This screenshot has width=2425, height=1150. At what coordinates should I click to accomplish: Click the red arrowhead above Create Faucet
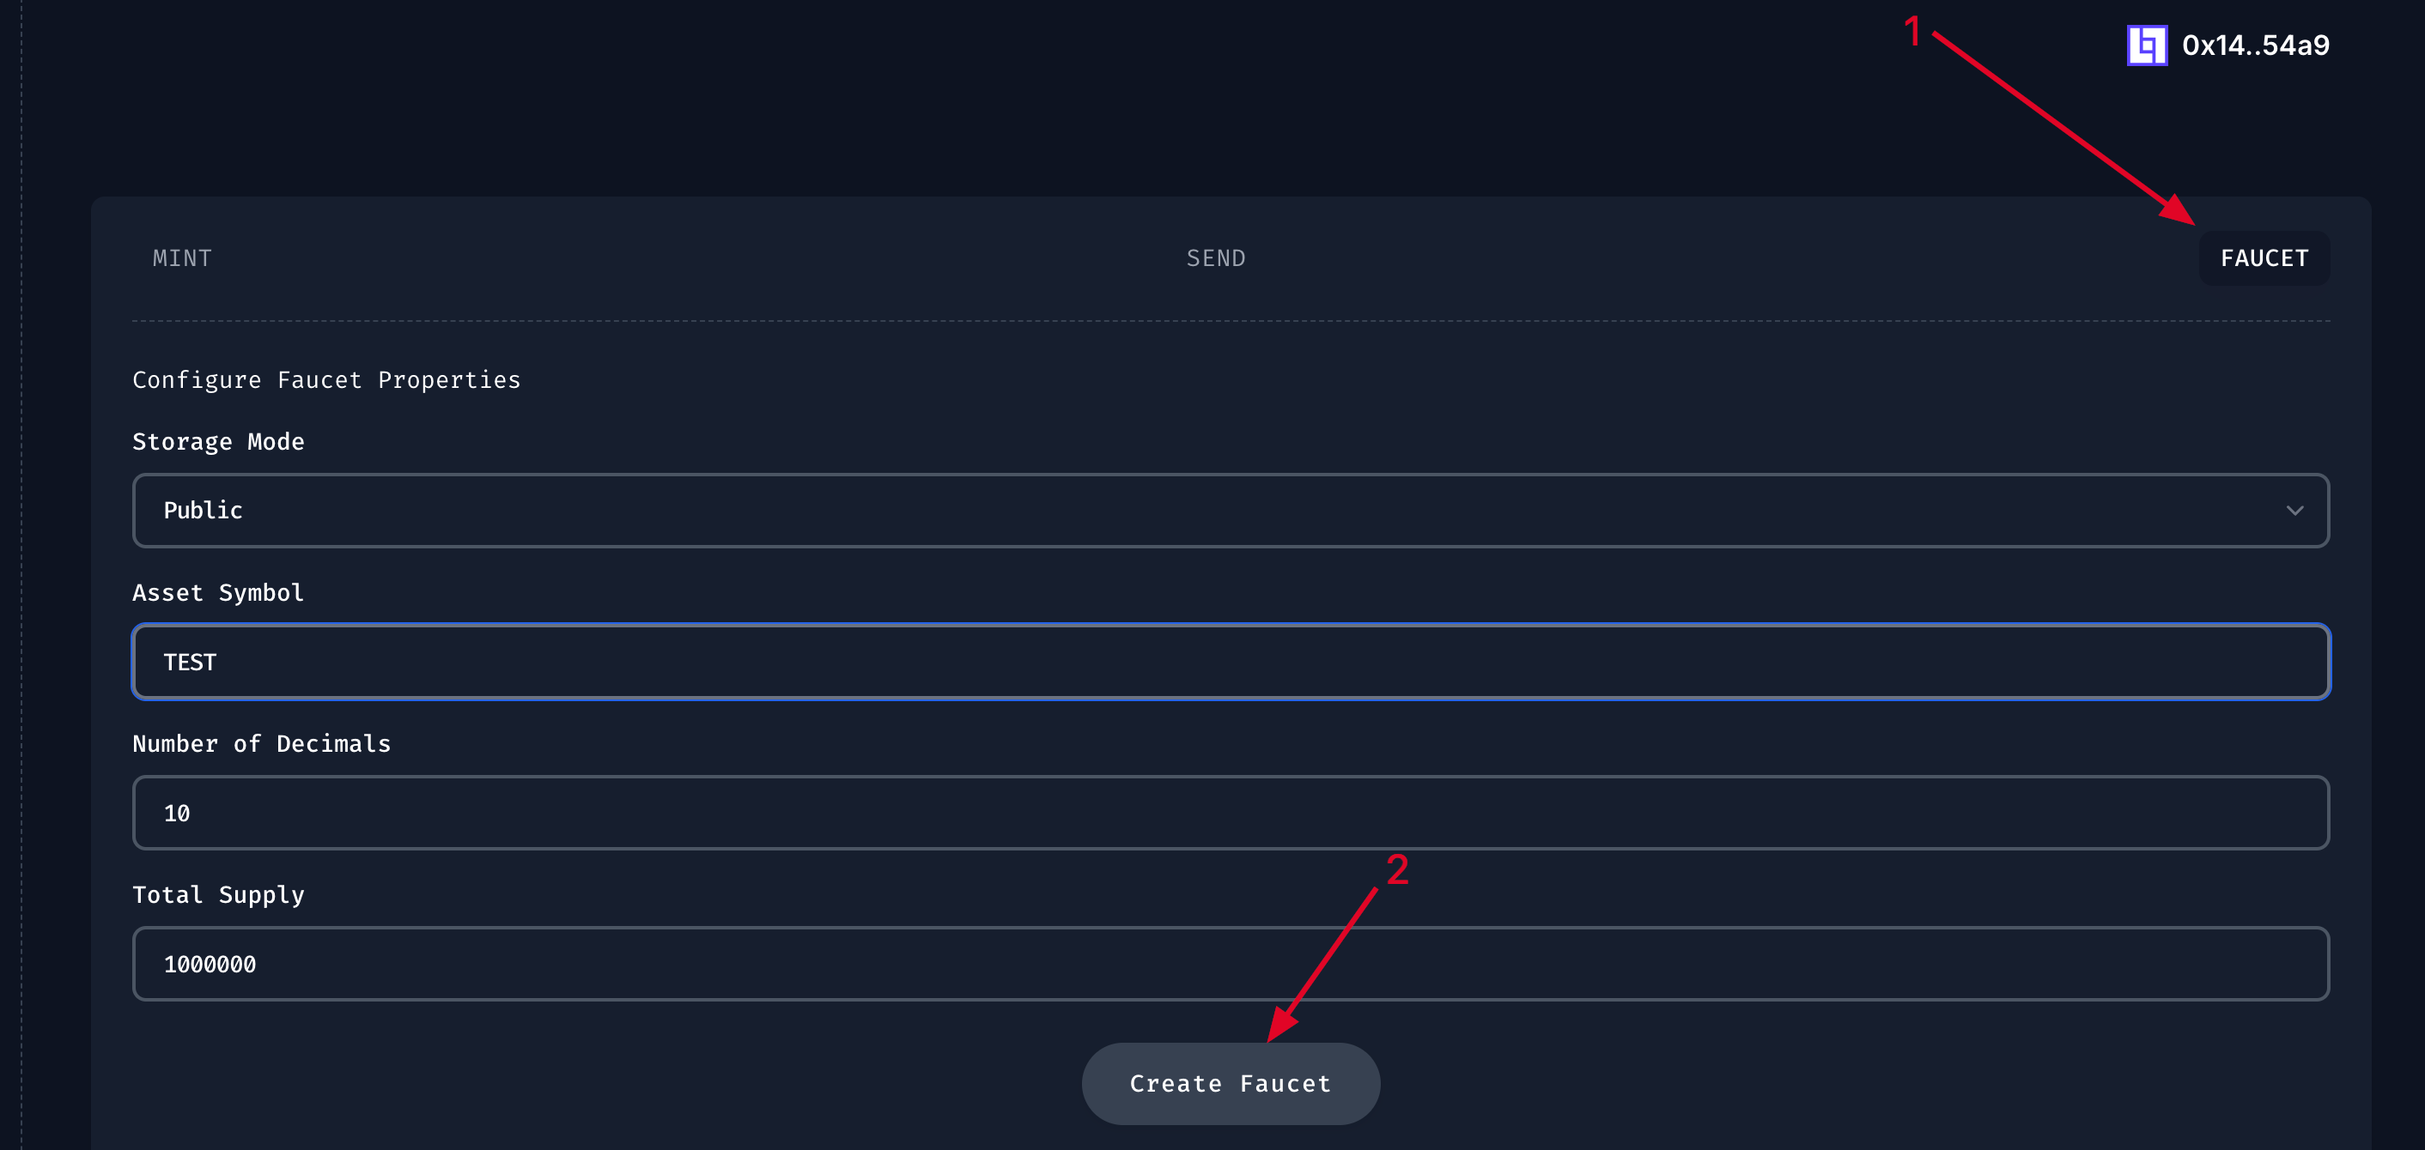pyautogui.click(x=1281, y=1025)
